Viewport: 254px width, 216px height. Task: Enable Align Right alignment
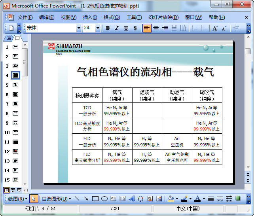(165, 28)
